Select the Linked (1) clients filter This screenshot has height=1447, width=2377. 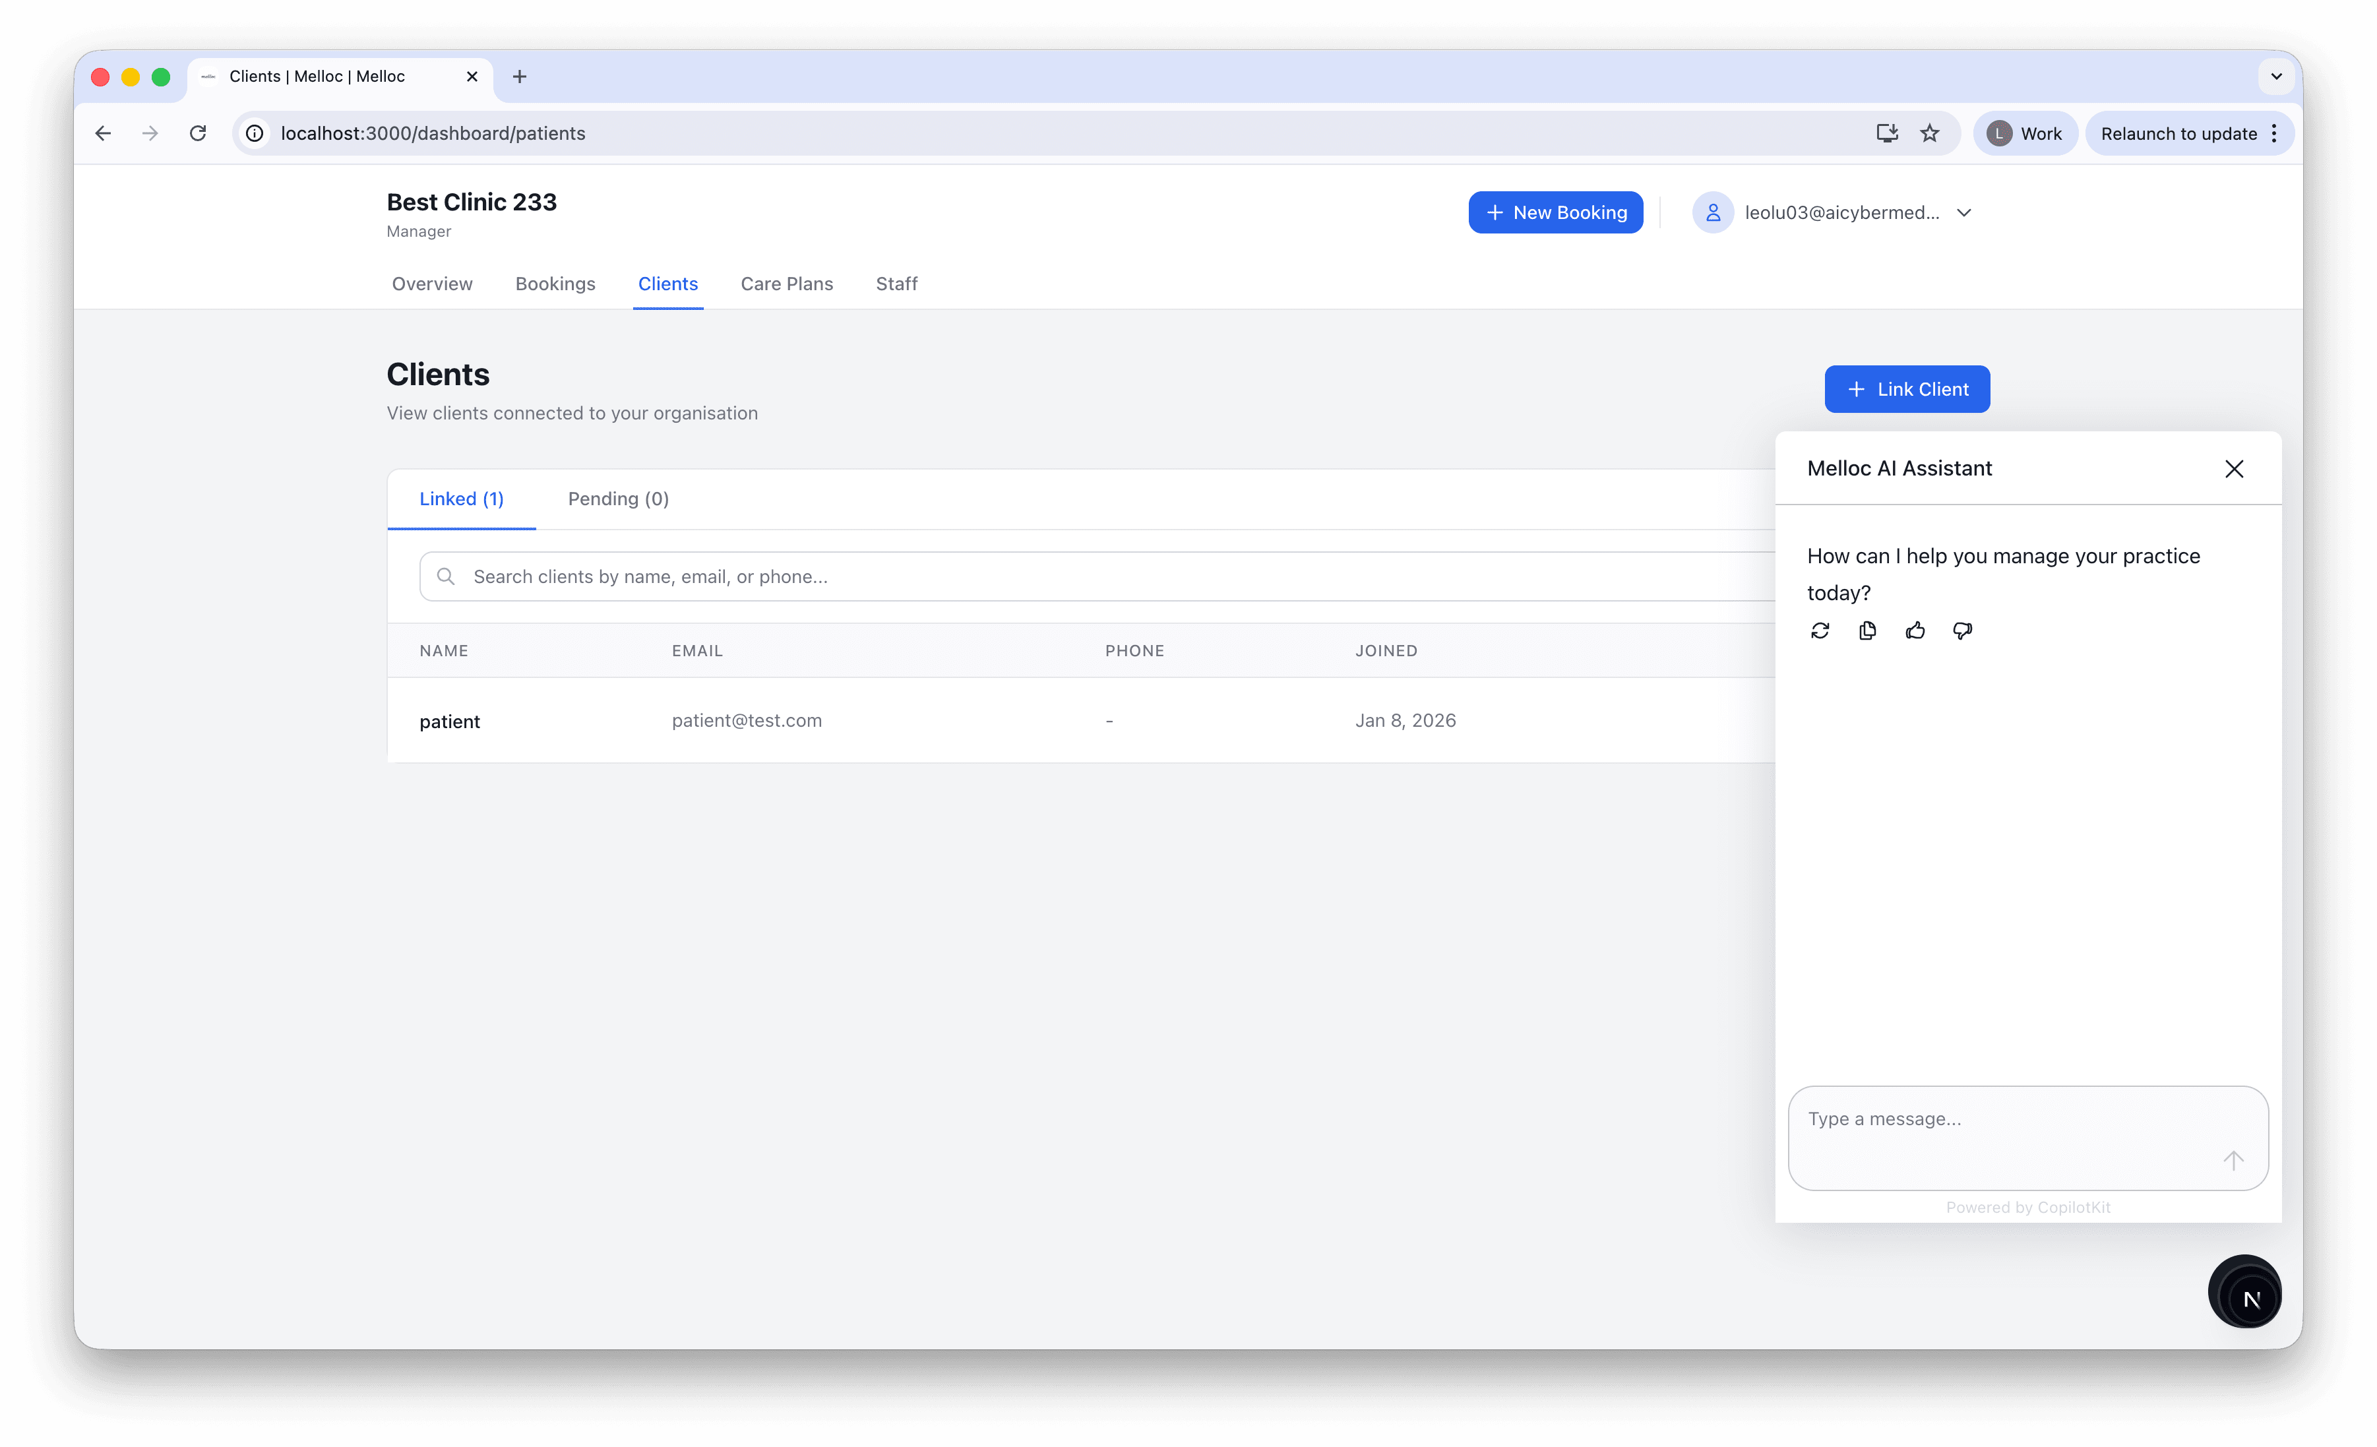461,499
